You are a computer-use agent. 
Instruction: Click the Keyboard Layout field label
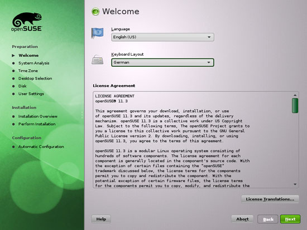coord(127,55)
